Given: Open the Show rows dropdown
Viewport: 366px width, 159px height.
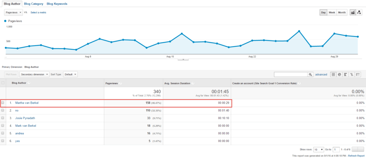Looking at the screenshot, I should tap(319, 149).
